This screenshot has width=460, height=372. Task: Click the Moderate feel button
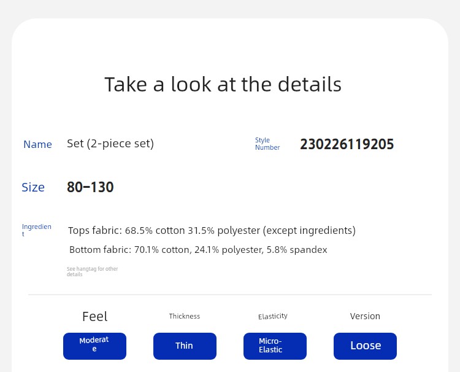pos(94,346)
